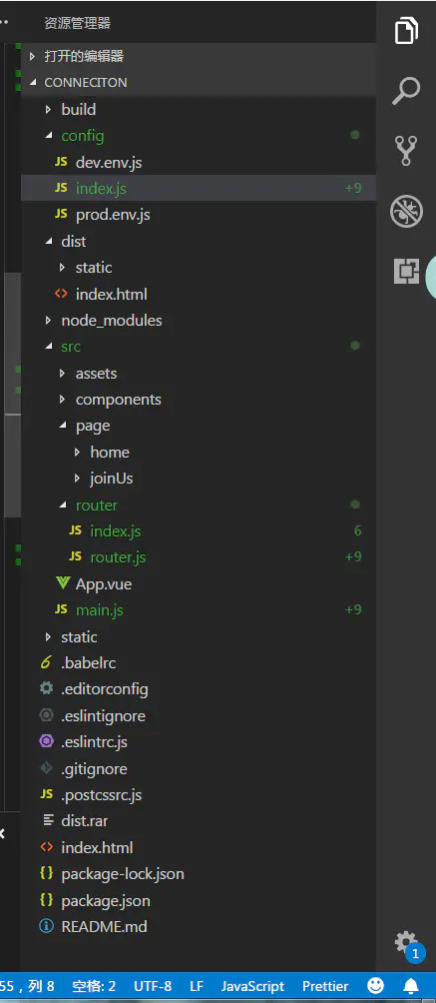Open the Search magnifier in activity bar
Viewport: 436px width, 1003px height.
407,91
